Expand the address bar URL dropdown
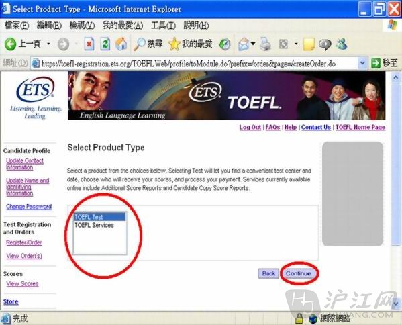The height and width of the screenshot is (325, 402). (362, 63)
